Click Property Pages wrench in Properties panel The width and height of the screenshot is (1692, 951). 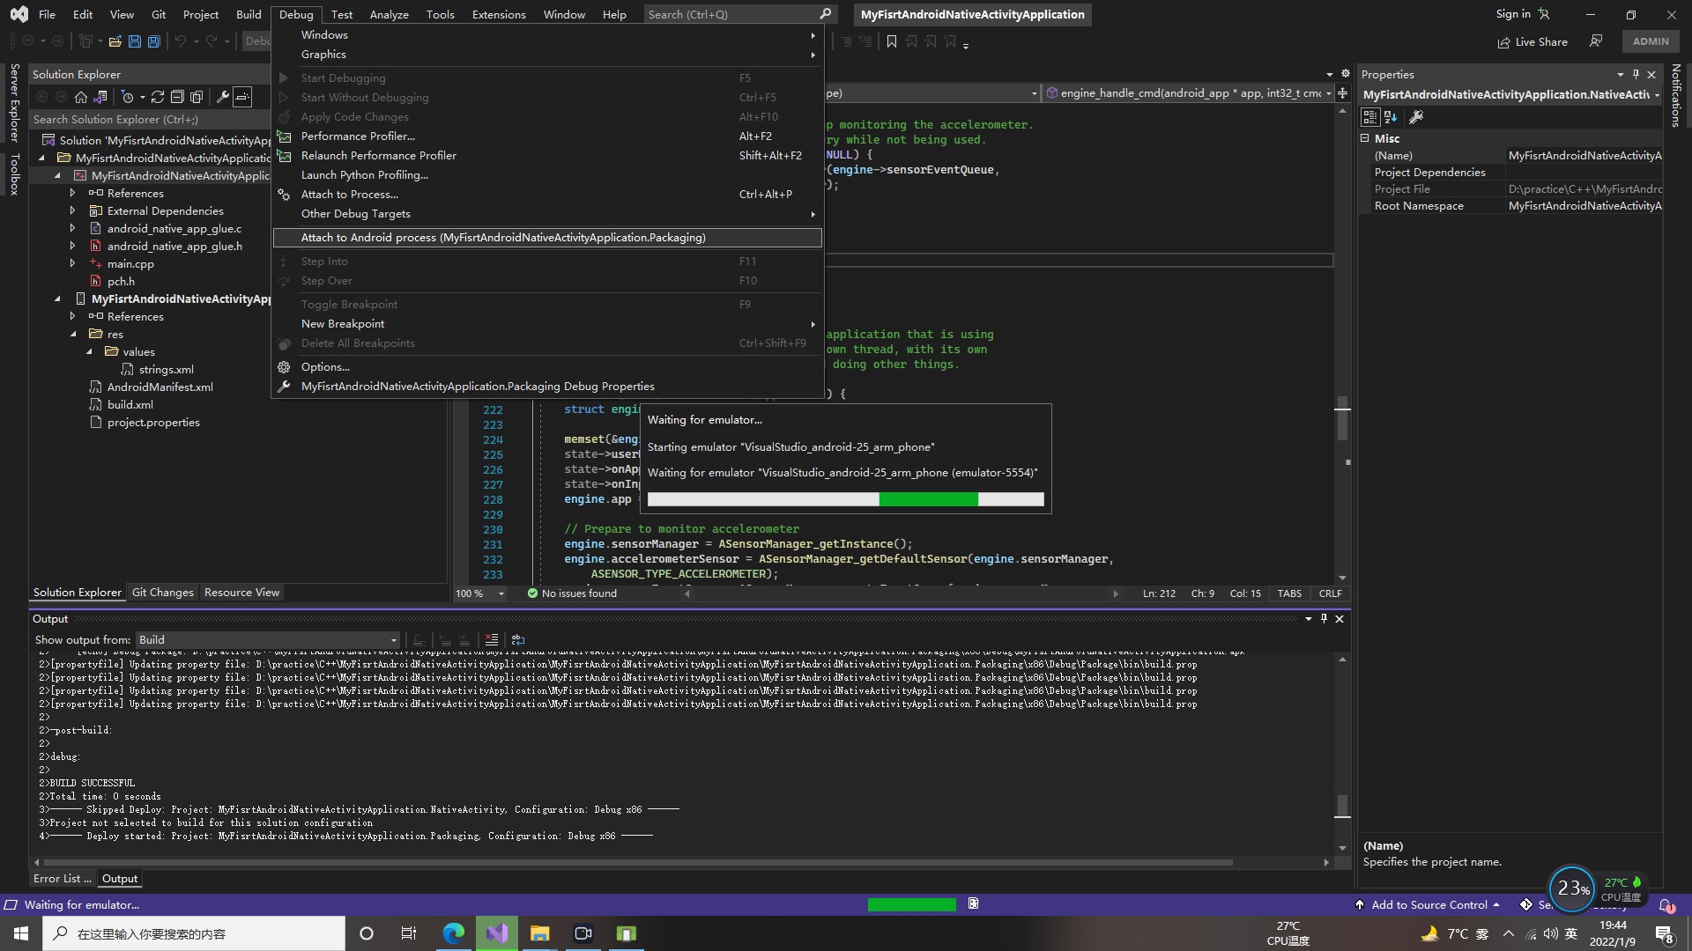pos(1416,117)
